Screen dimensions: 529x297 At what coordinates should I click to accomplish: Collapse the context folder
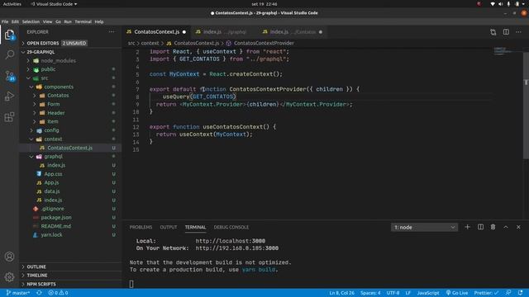point(71,139)
